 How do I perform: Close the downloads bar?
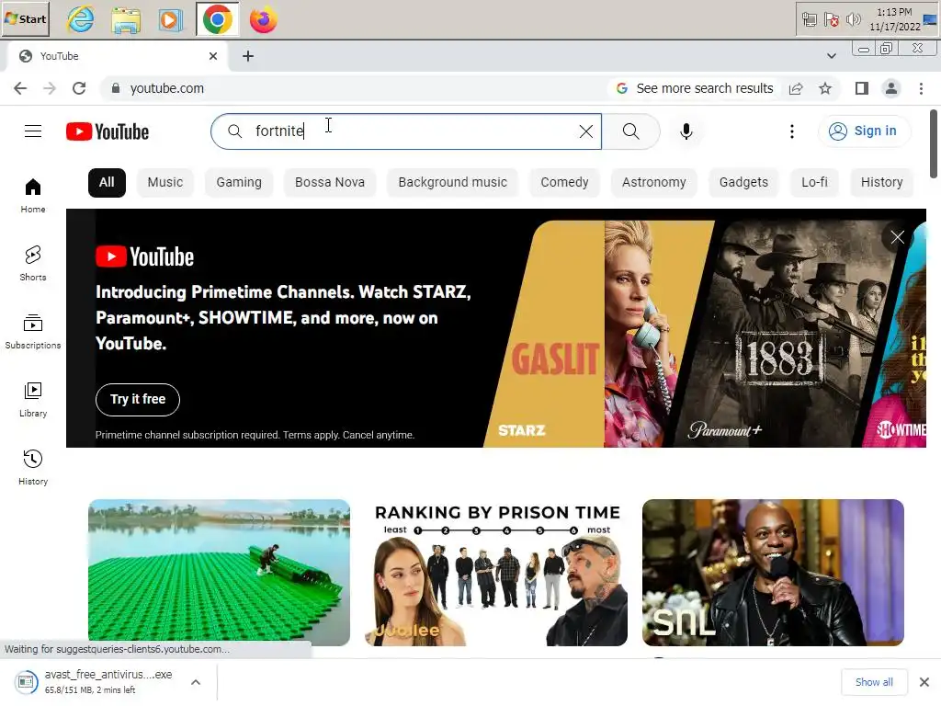coord(924,682)
